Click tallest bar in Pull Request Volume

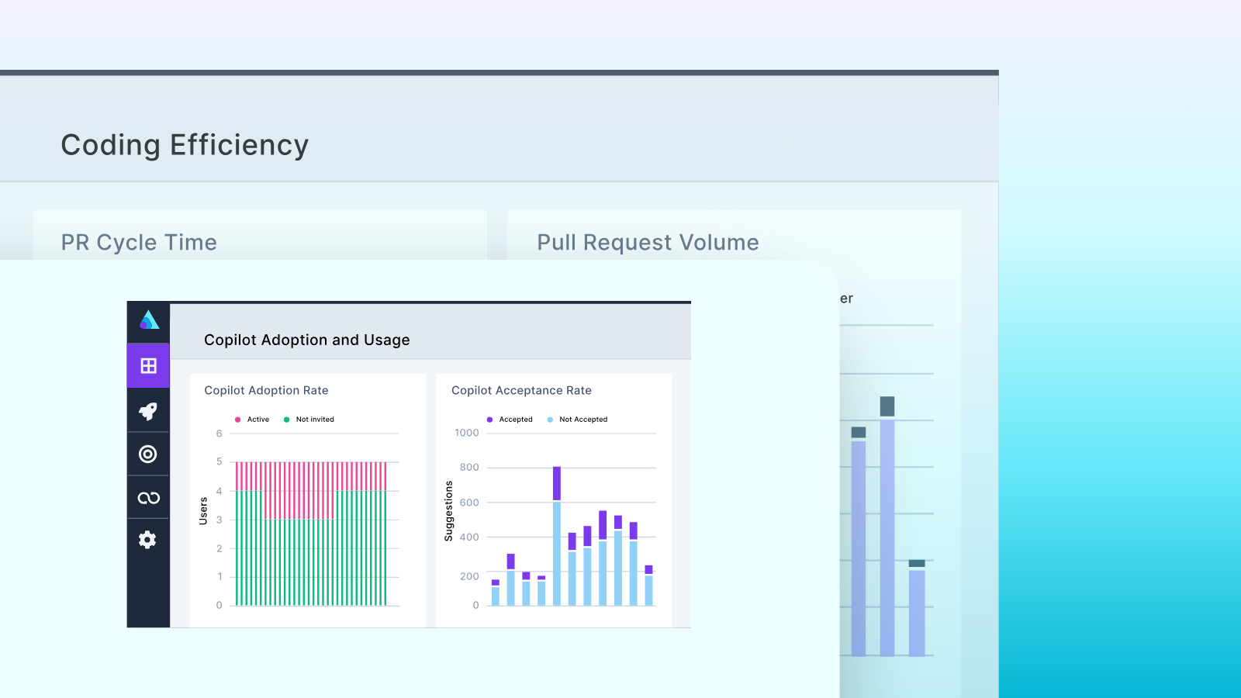coord(887,535)
